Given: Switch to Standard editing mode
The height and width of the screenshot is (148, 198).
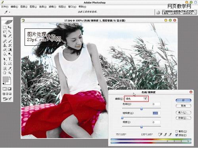Looking at the screenshot, I should tap(5, 89).
